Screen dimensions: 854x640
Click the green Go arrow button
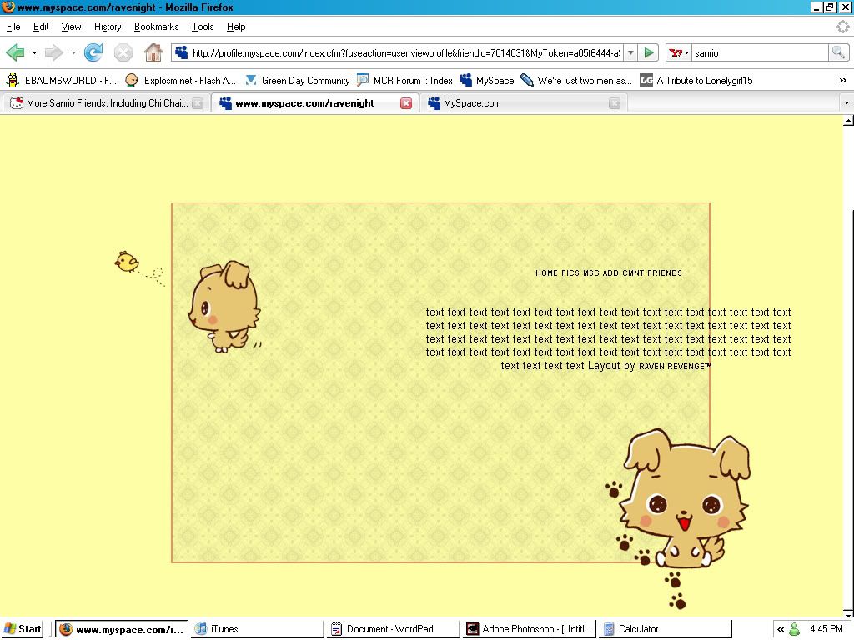tap(649, 53)
